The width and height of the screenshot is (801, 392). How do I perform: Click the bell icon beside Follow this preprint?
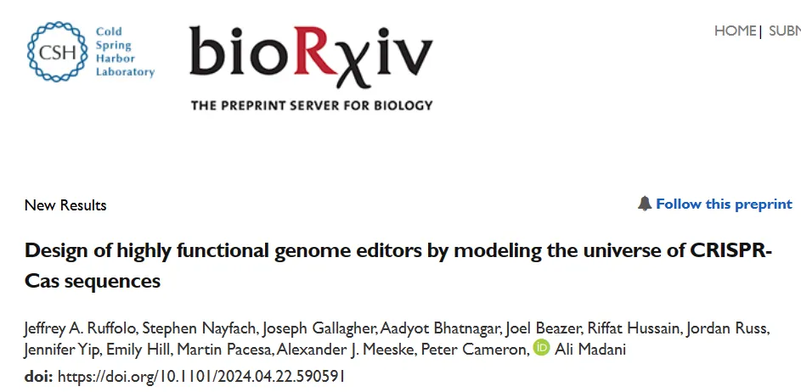tap(645, 204)
